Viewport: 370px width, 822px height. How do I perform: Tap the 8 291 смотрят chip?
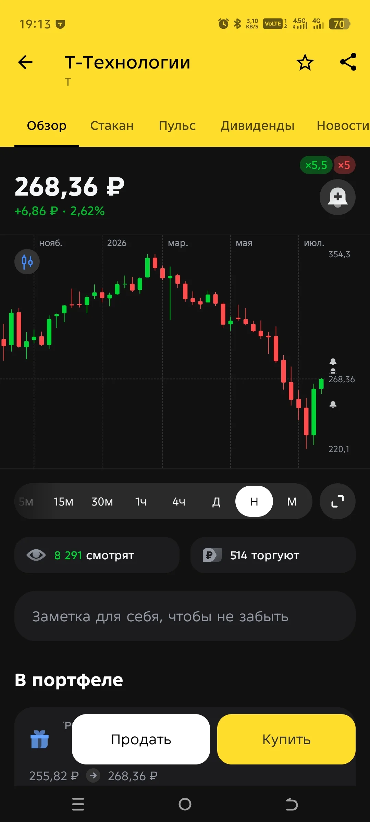[x=97, y=555]
